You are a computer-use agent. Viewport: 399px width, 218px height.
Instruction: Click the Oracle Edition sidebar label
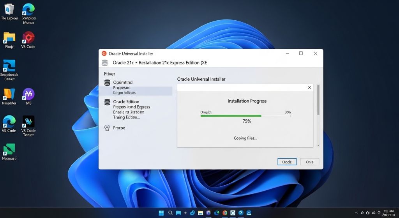click(126, 102)
